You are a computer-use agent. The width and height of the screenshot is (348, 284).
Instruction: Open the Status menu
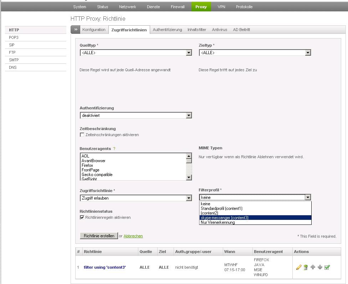[x=103, y=7]
